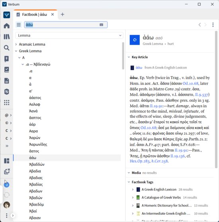The width and height of the screenshot is (219, 222).
Task: Collapse the Factbook Tags section
Action: tap(129, 182)
